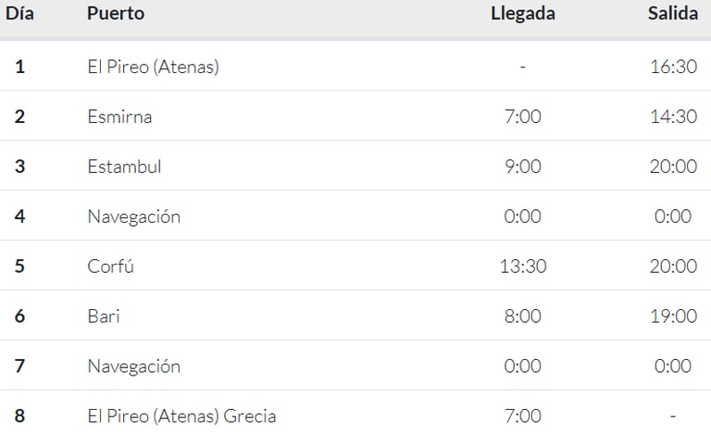This screenshot has height=433, width=711.
Task: Click the Día column header
Action: 19,14
